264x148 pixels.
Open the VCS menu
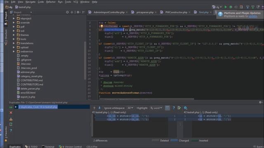(75, 2)
